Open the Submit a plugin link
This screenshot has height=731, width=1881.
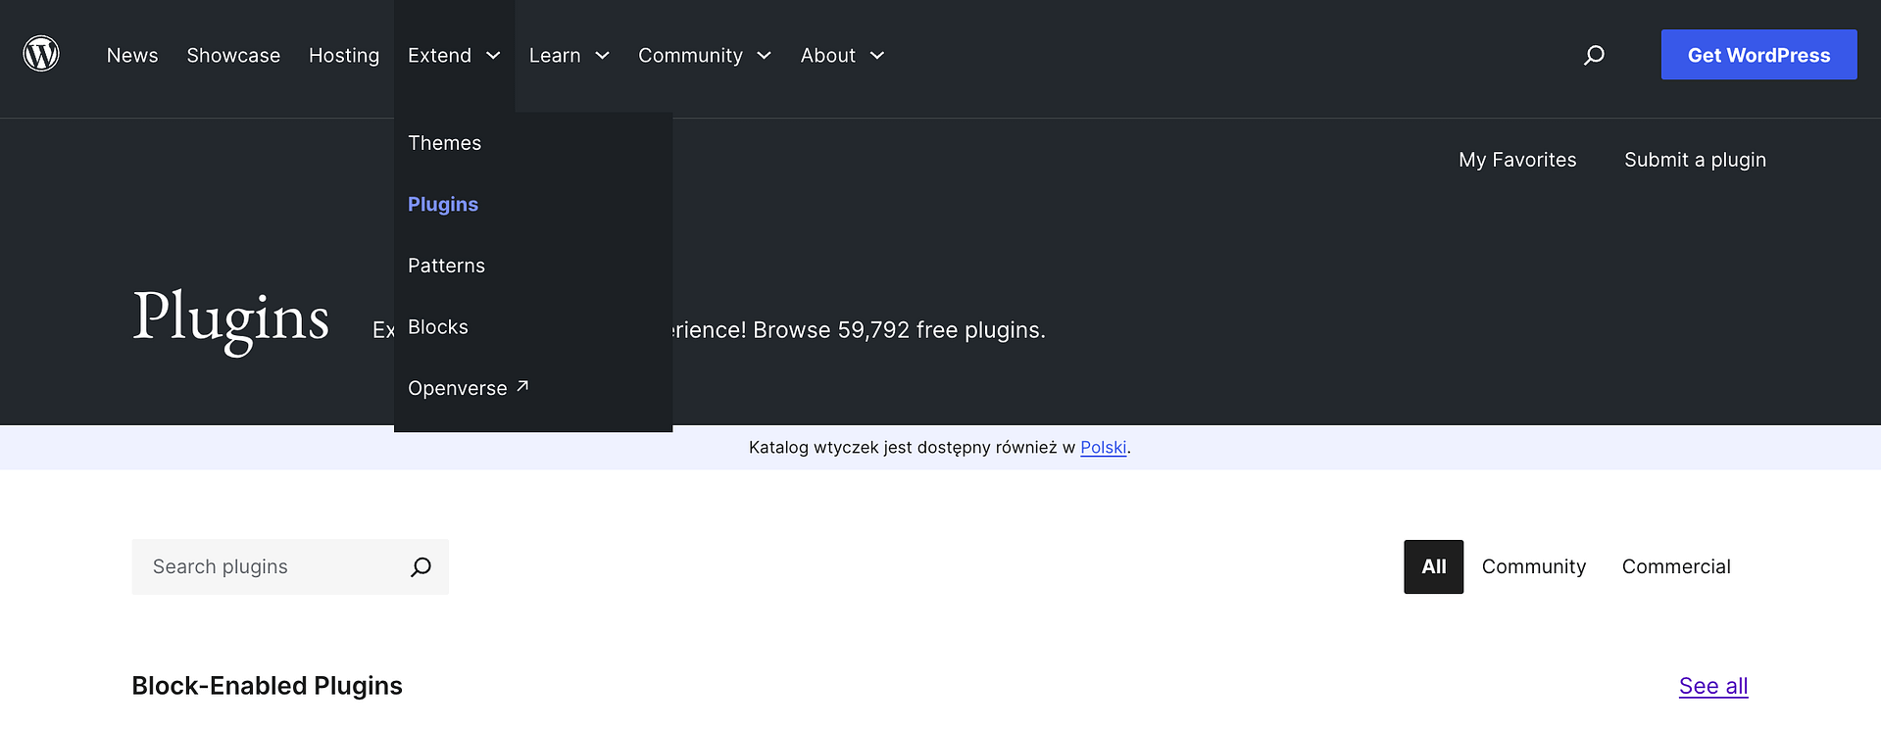1695,160
